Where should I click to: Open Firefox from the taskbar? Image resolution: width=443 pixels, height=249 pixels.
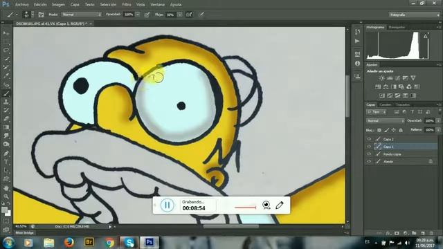[69, 242]
